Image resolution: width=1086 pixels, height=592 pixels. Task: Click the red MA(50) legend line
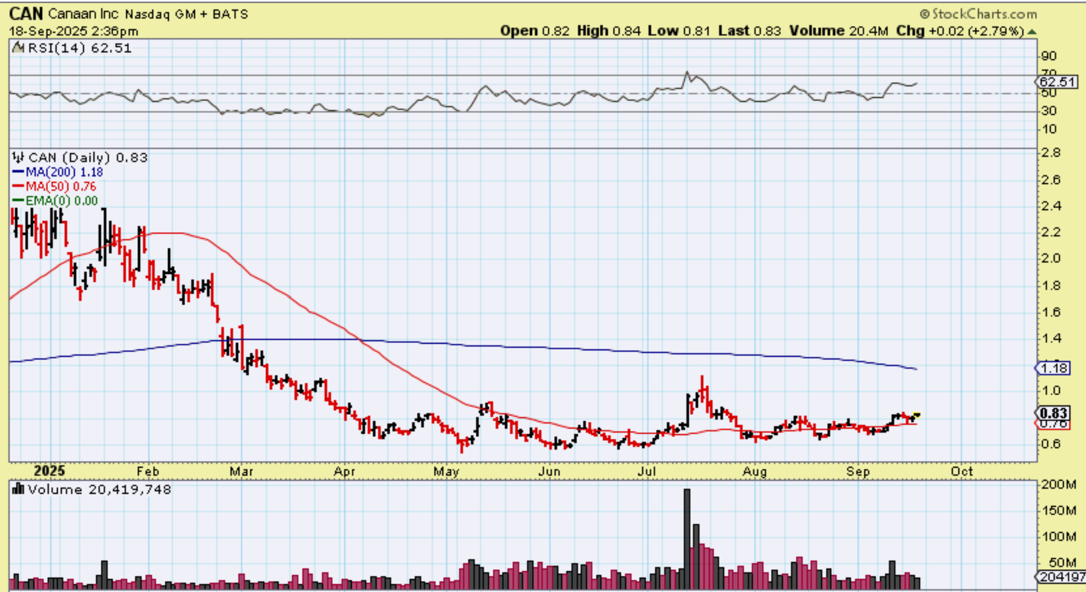[18, 186]
